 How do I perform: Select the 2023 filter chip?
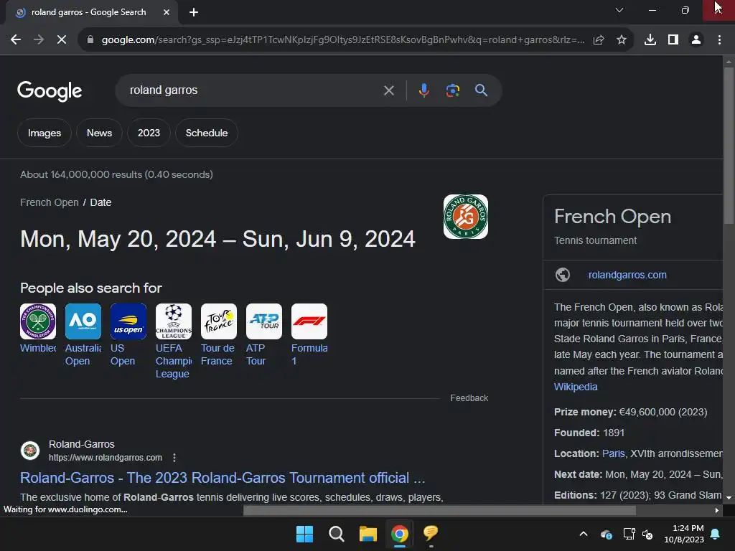149,133
